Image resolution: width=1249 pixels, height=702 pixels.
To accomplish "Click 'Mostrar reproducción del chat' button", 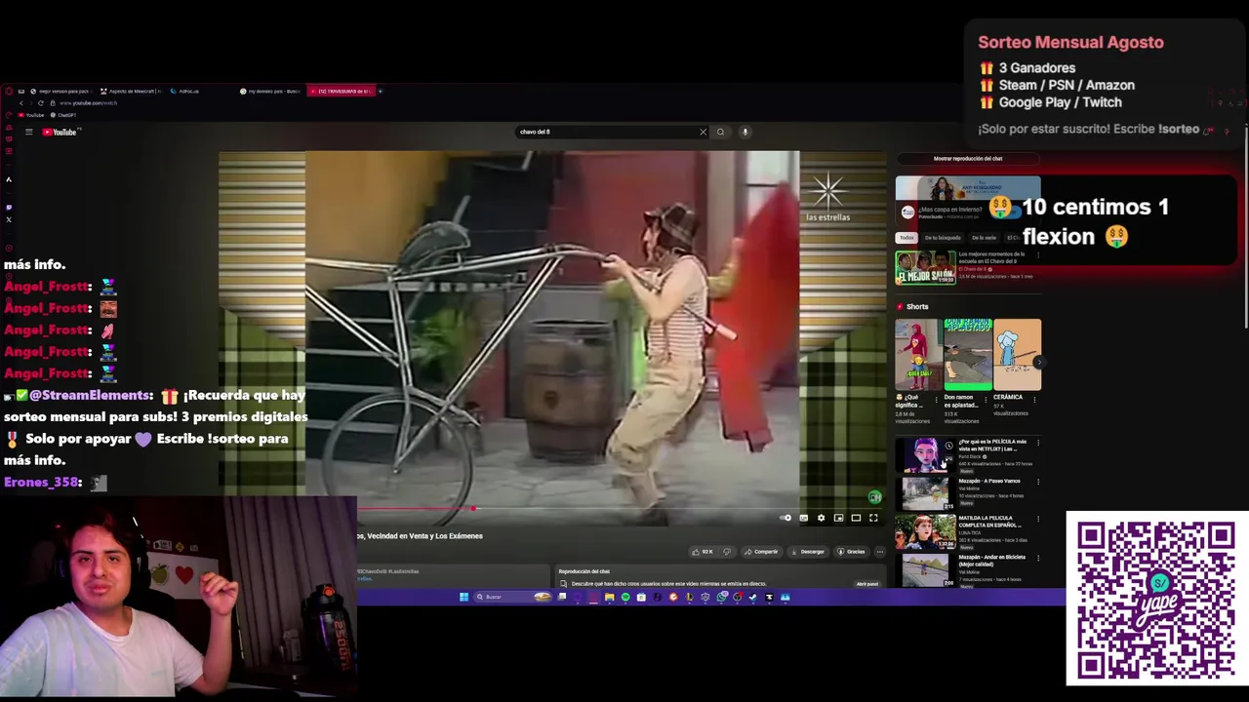I will pyautogui.click(x=968, y=159).
